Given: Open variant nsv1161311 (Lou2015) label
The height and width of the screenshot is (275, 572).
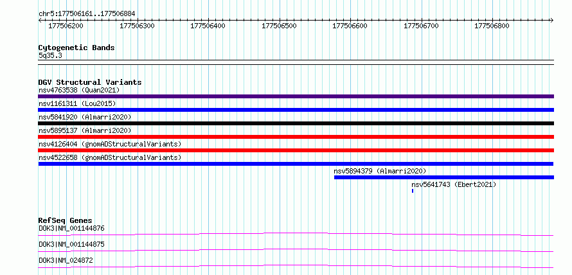Looking at the screenshot, I should click(77, 103).
